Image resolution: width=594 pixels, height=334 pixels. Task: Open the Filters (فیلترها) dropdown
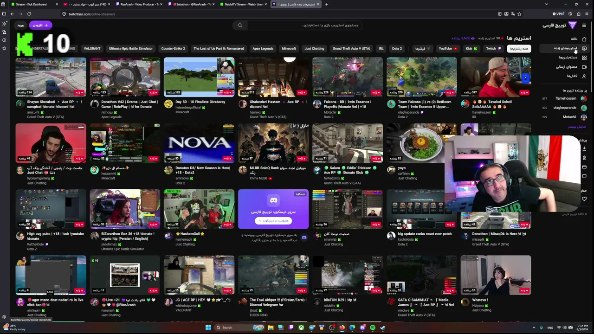point(422,49)
